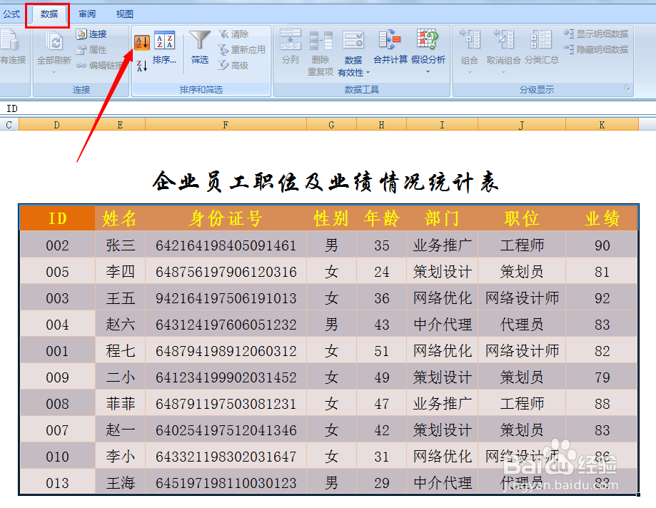
Task: Open the 合并计算 consolidate tool
Action: pos(388,39)
